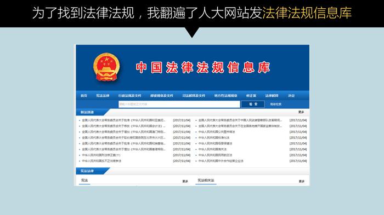The width and height of the screenshot is (384, 215).
Task: Select 行政法规及文件 in the nav bar
Action: [x=130, y=96]
